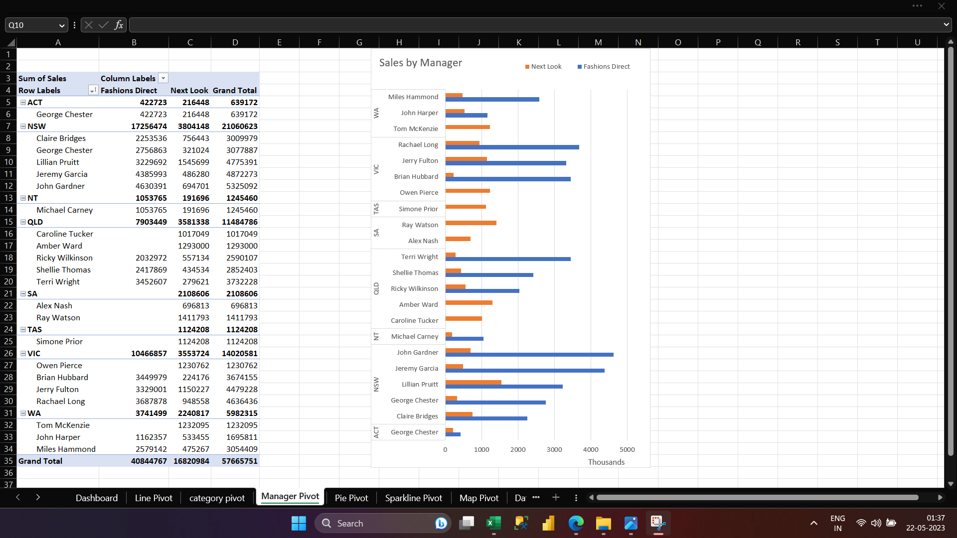Open the Column Labels filter dropdown
Screen dimensions: 957x538
162,78
